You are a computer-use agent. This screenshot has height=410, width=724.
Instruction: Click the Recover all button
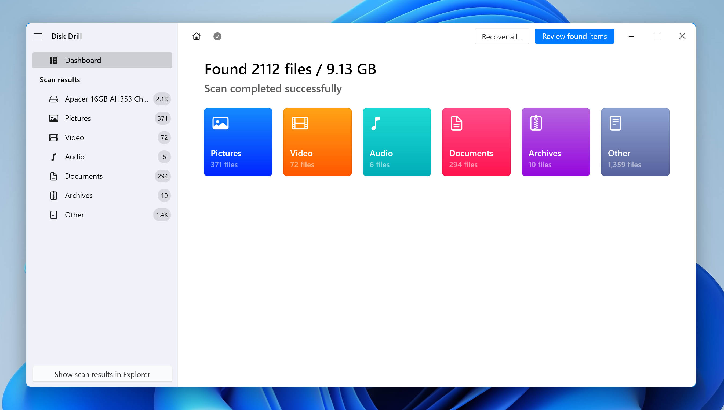click(x=502, y=36)
